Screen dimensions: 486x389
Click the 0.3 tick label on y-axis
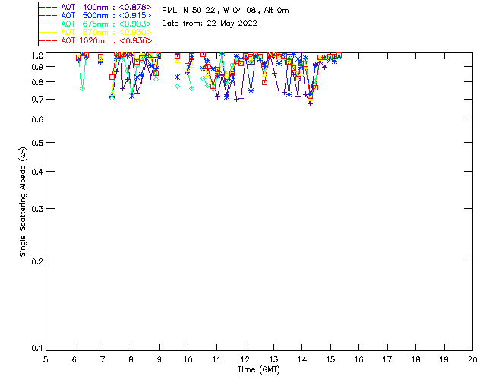click(x=37, y=209)
